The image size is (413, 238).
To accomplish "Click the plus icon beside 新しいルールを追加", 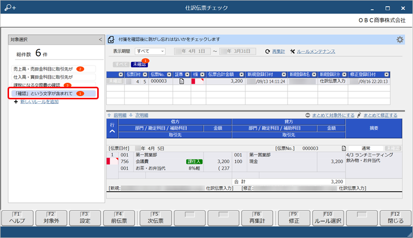I will pyautogui.click(x=16, y=102).
